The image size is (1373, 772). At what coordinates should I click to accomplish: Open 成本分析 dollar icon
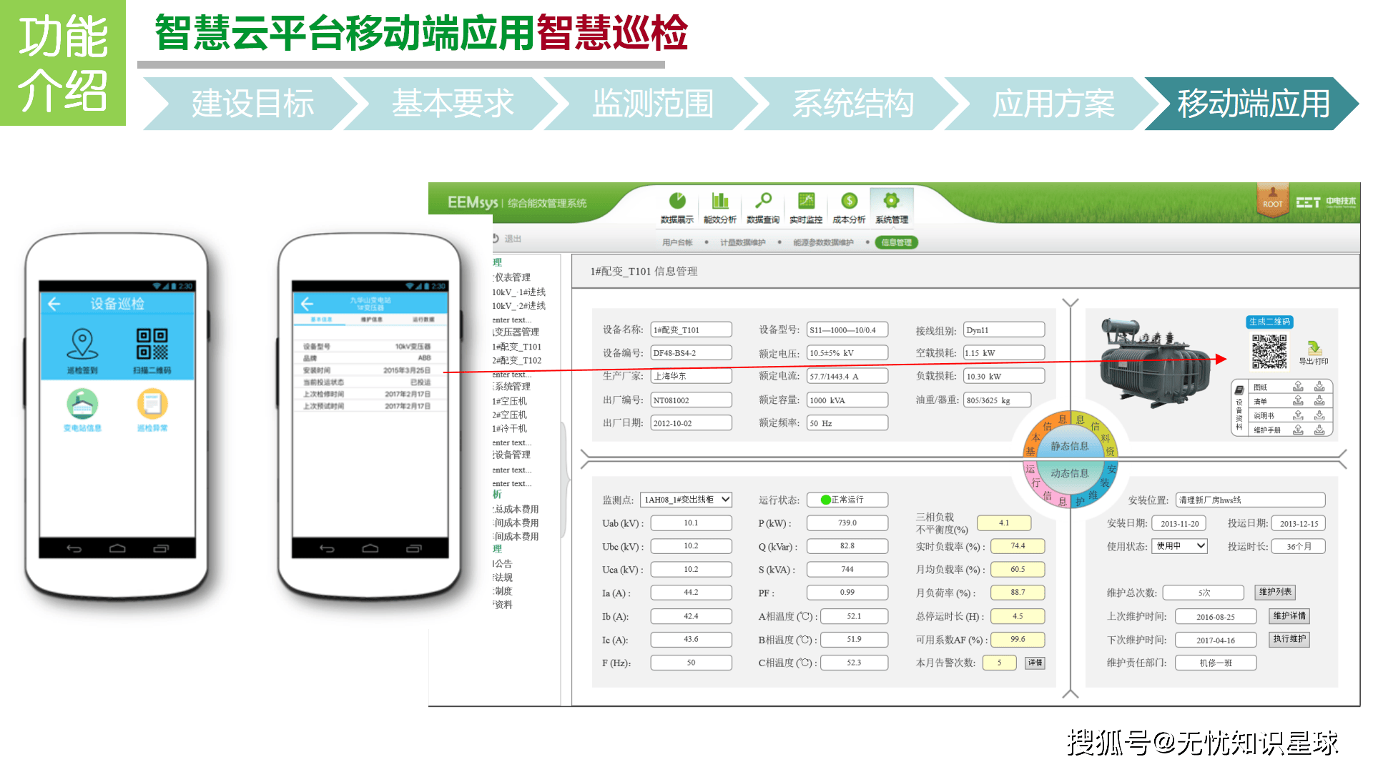[849, 202]
